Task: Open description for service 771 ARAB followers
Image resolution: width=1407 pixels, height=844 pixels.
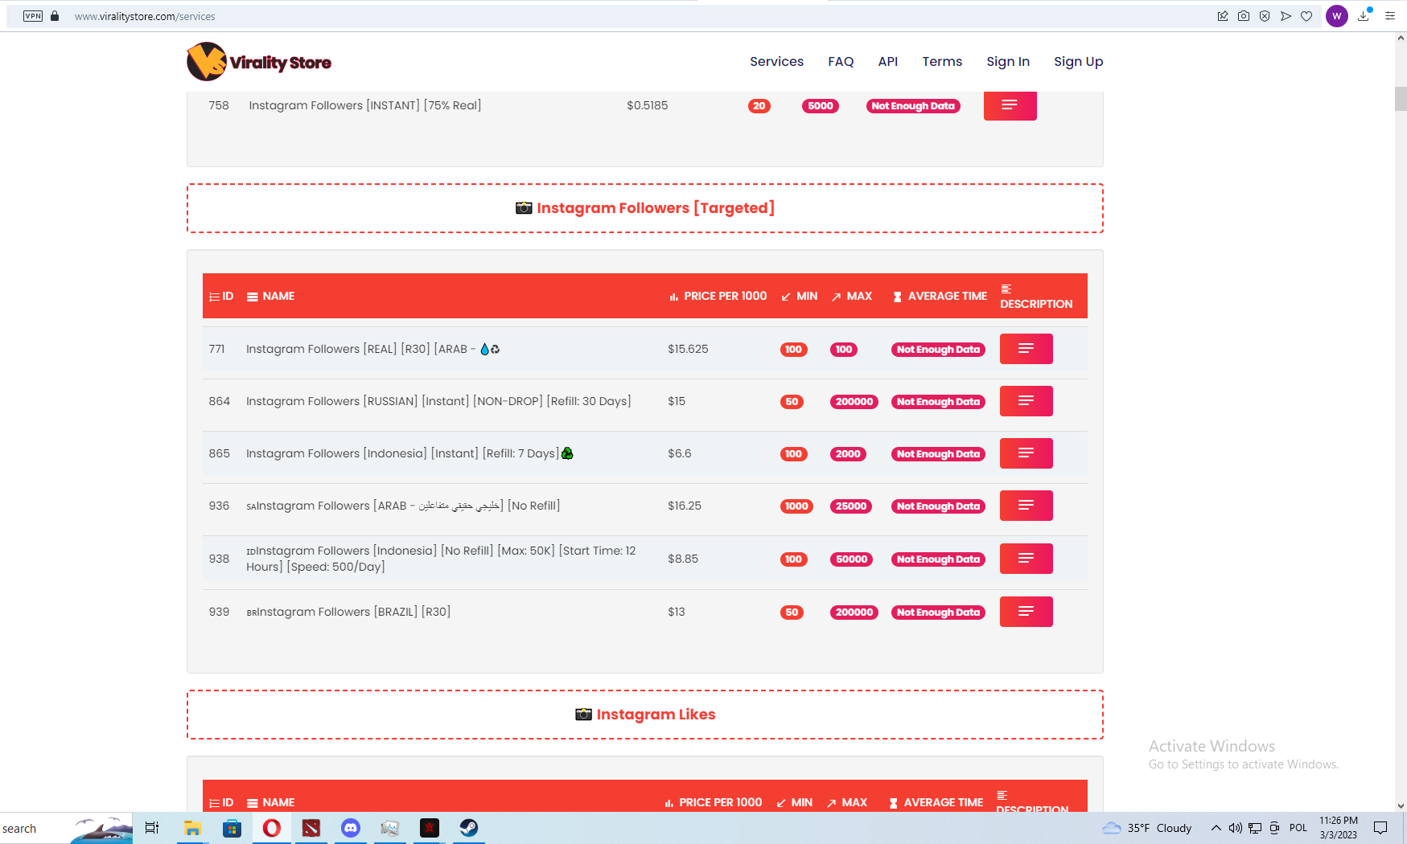Action: (1026, 349)
